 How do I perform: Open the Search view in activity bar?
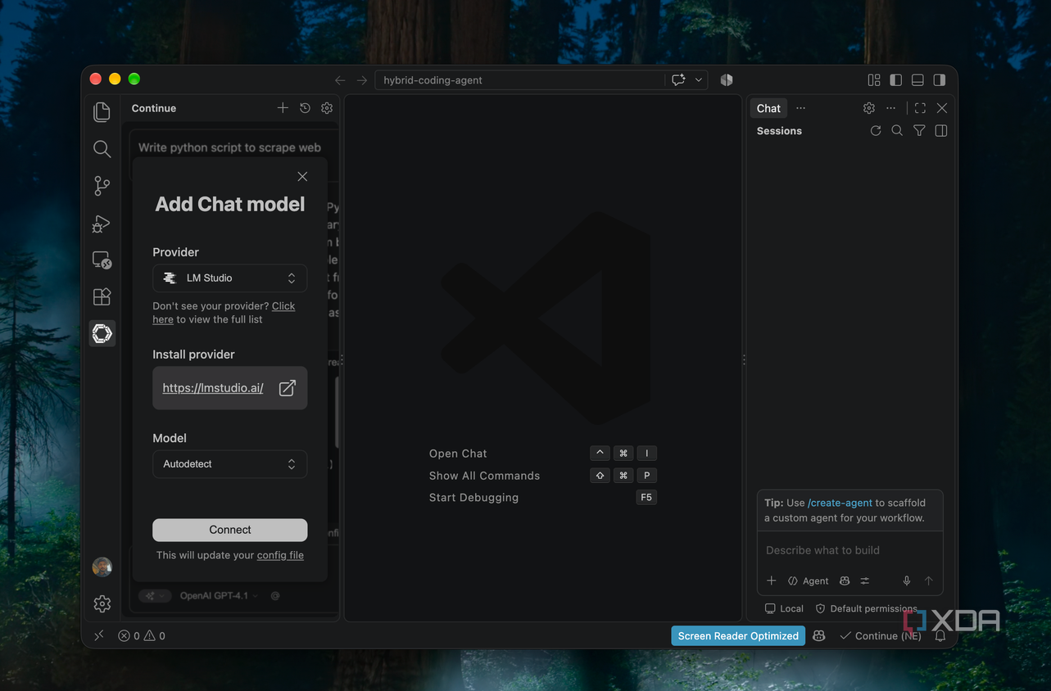coord(102,148)
